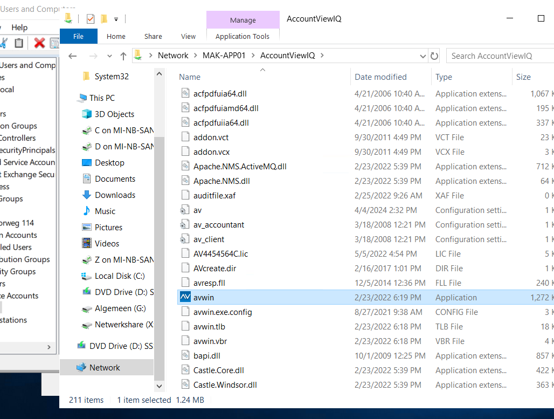554x419 pixels.
Task: Open the Share ribbon tab
Action: tap(153, 37)
